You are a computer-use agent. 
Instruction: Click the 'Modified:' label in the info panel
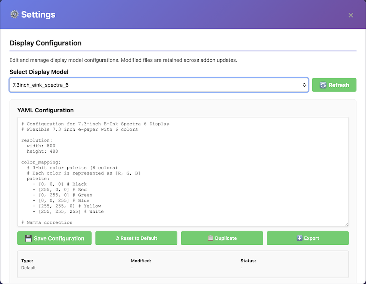[x=141, y=261]
